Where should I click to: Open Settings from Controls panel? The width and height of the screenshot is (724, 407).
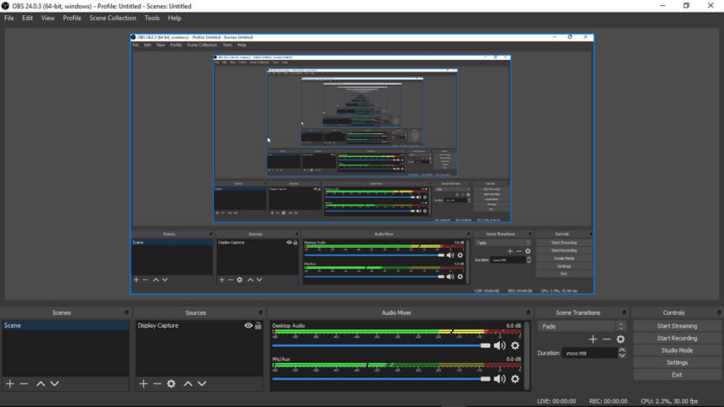[677, 362]
